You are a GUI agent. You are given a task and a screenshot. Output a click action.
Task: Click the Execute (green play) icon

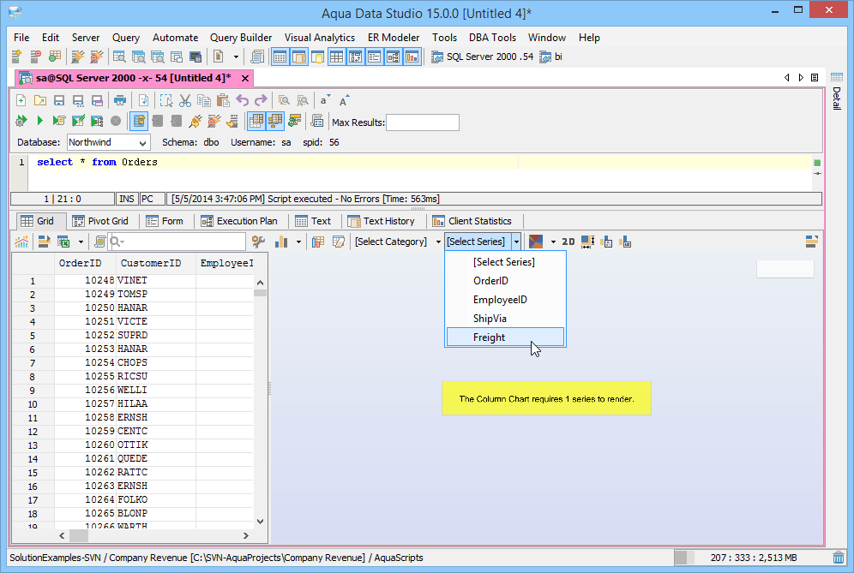coord(39,121)
